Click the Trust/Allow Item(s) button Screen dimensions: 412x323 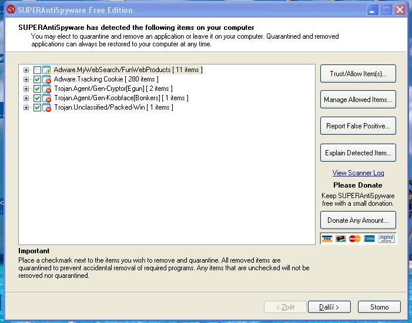[x=358, y=74]
